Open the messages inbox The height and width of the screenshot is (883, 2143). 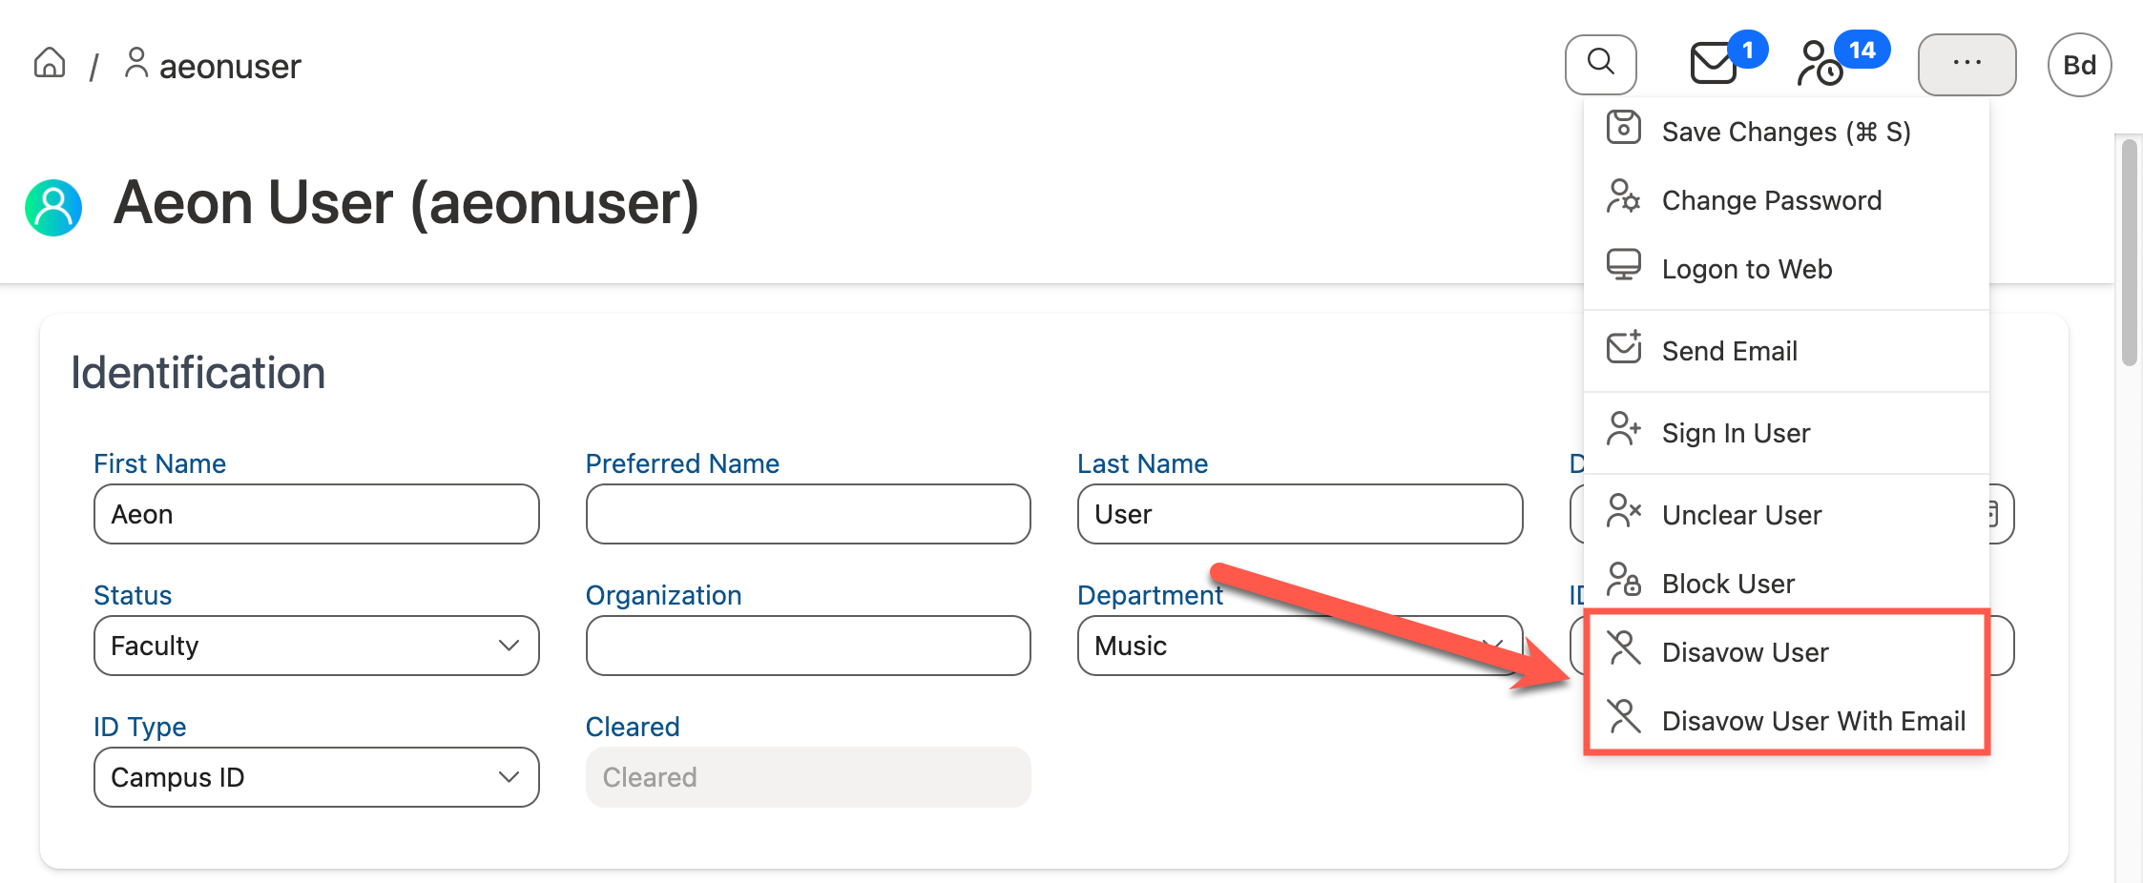(x=1713, y=64)
